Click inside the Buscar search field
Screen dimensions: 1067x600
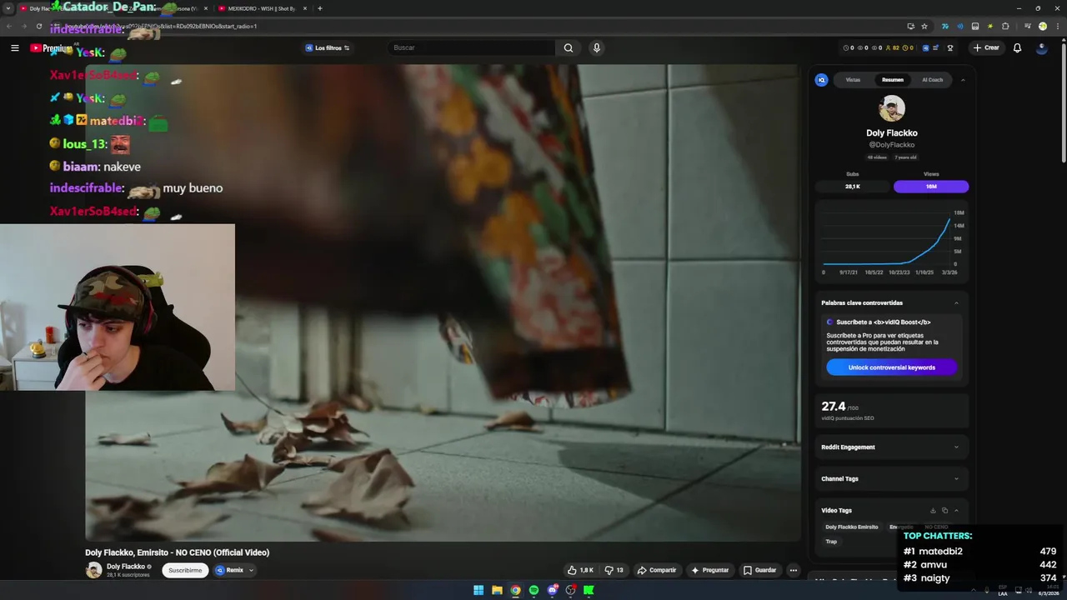coord(471,47)
